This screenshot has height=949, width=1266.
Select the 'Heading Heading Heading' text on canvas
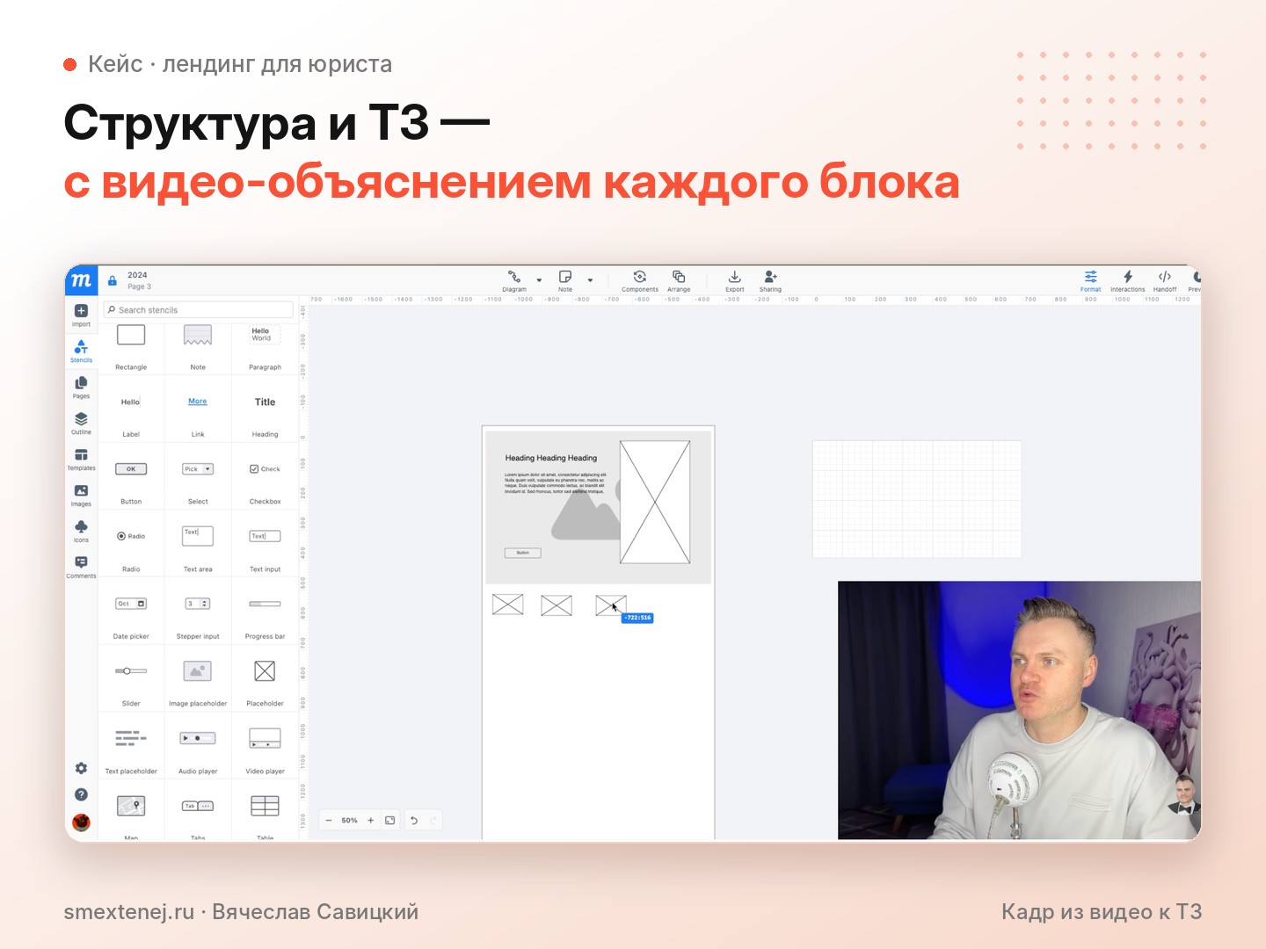coord(551,458)
